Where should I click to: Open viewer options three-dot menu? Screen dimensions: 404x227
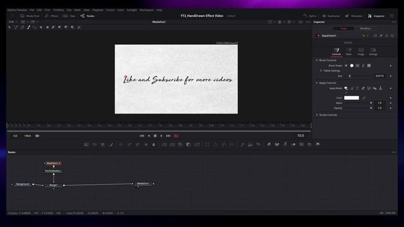coord(308,22)
